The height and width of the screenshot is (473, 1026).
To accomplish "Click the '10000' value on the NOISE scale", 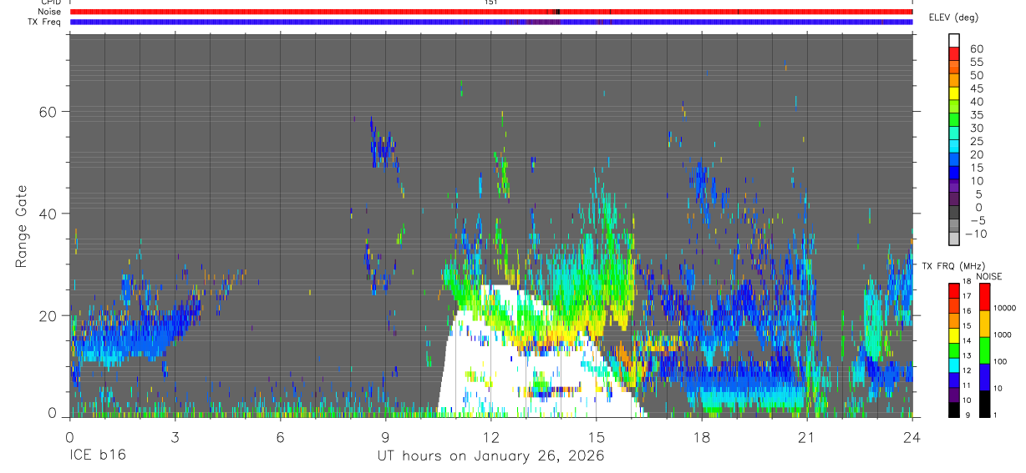I will click(1004, 308).
